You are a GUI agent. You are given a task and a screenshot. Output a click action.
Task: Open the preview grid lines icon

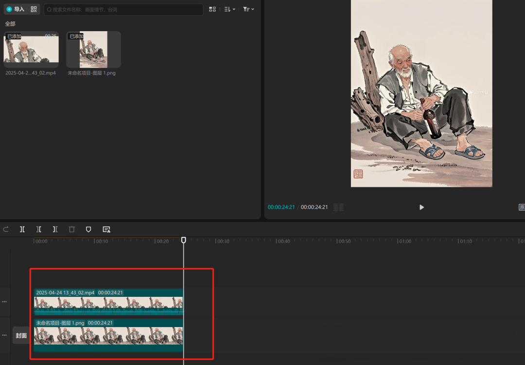click(x=338, y=207)
